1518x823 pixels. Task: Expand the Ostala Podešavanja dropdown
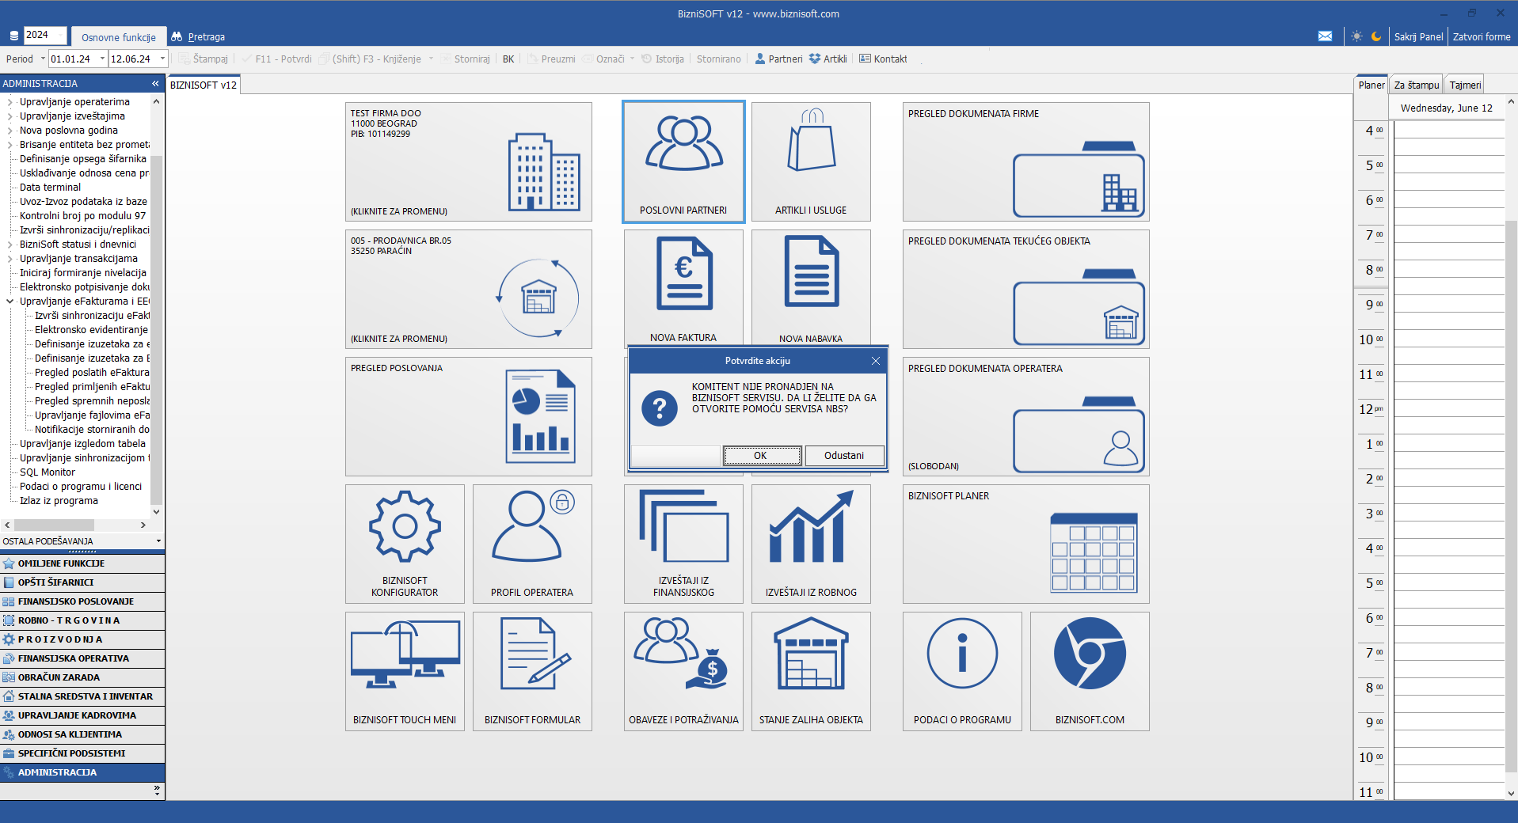pos(158,541)
